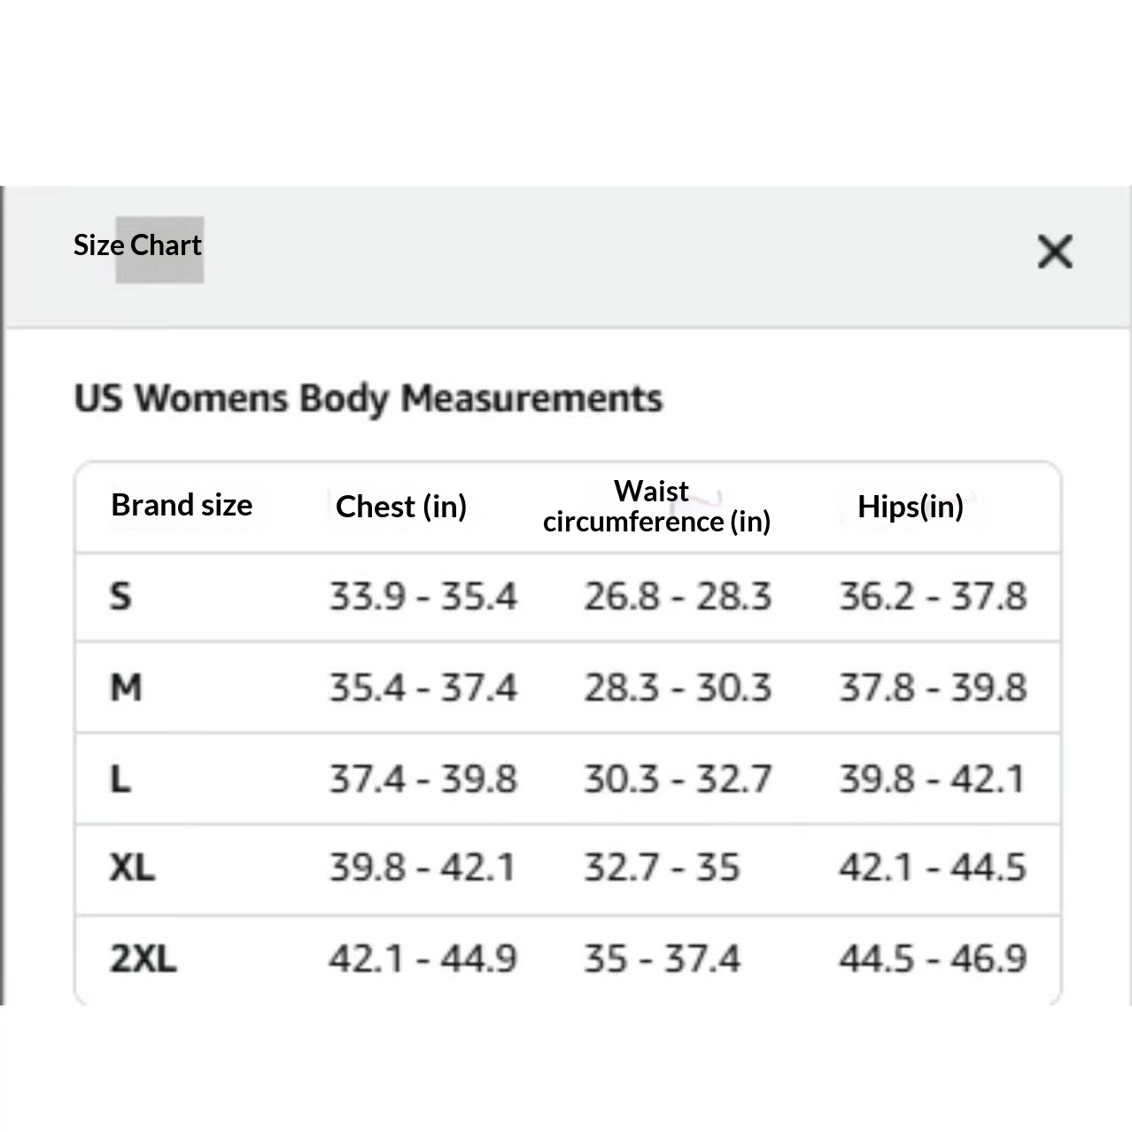Click hips value 44.5 - 46.9
1132x1132 pixels.
click(x=933, y=959)
